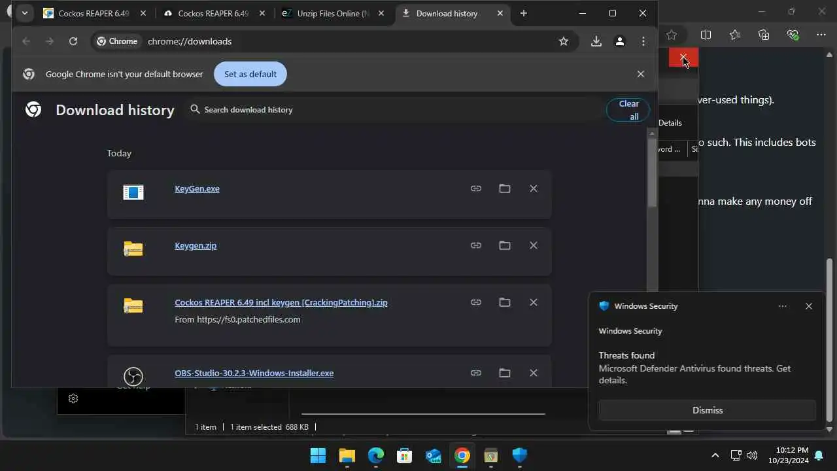Viewport: 837px width, 471px height.
Task: Dismiss the Windows Security notification
Action: (708, 410)
